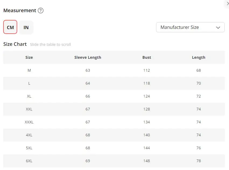Select the 6XL size row
The image size is (229, 170).
(114, 161)
